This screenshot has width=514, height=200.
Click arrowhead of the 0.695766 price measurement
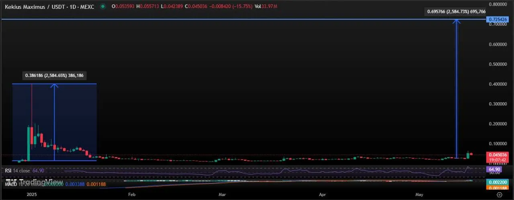(x=457, y=22)
